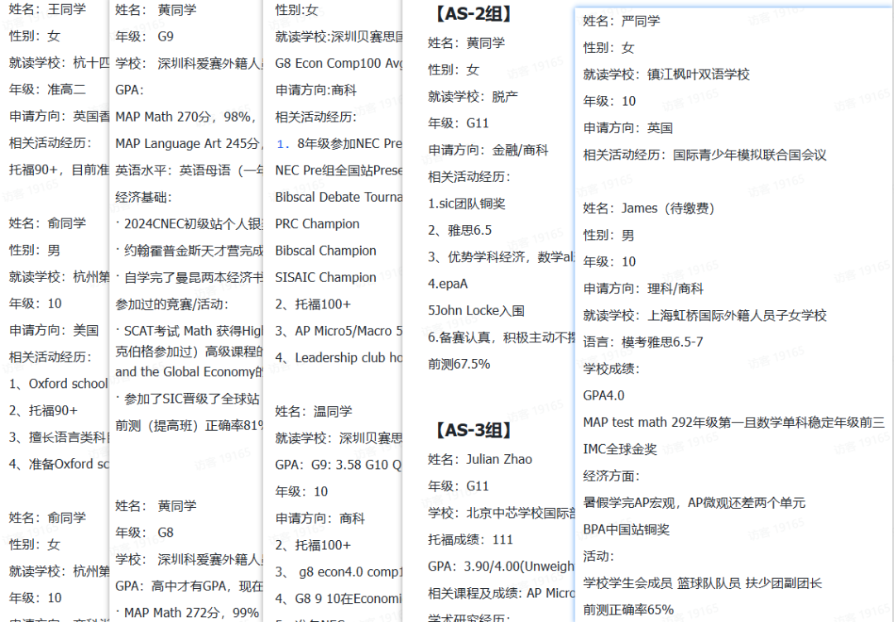
Task: Select the line '申请方向:英国'
Action: (x=627, y=127)
